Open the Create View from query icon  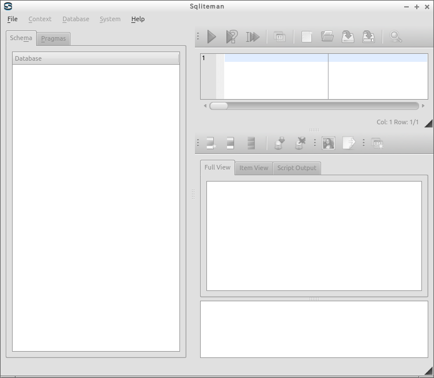(280, 37)
